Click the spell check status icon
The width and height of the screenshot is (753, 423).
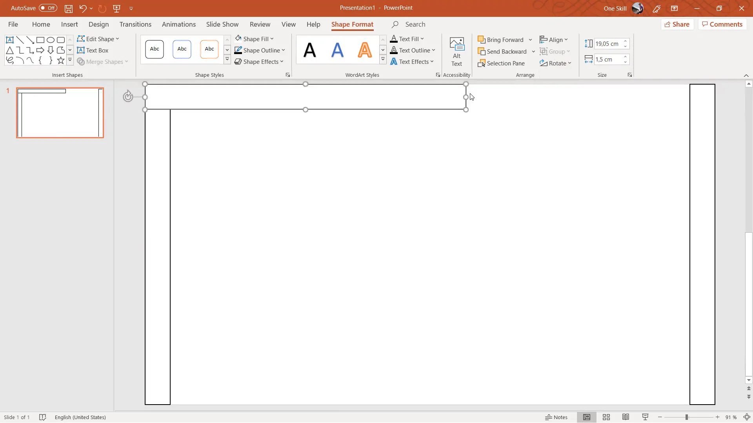tap(43, 417)
